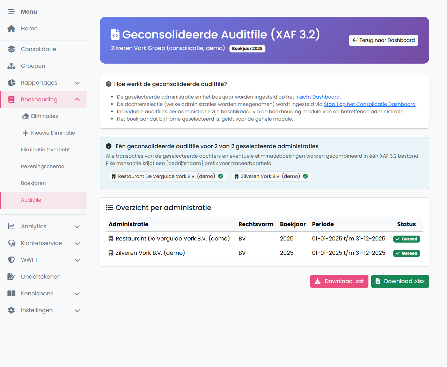Collapse the Boekhouding submenu chevron

(x=77, y=100)
